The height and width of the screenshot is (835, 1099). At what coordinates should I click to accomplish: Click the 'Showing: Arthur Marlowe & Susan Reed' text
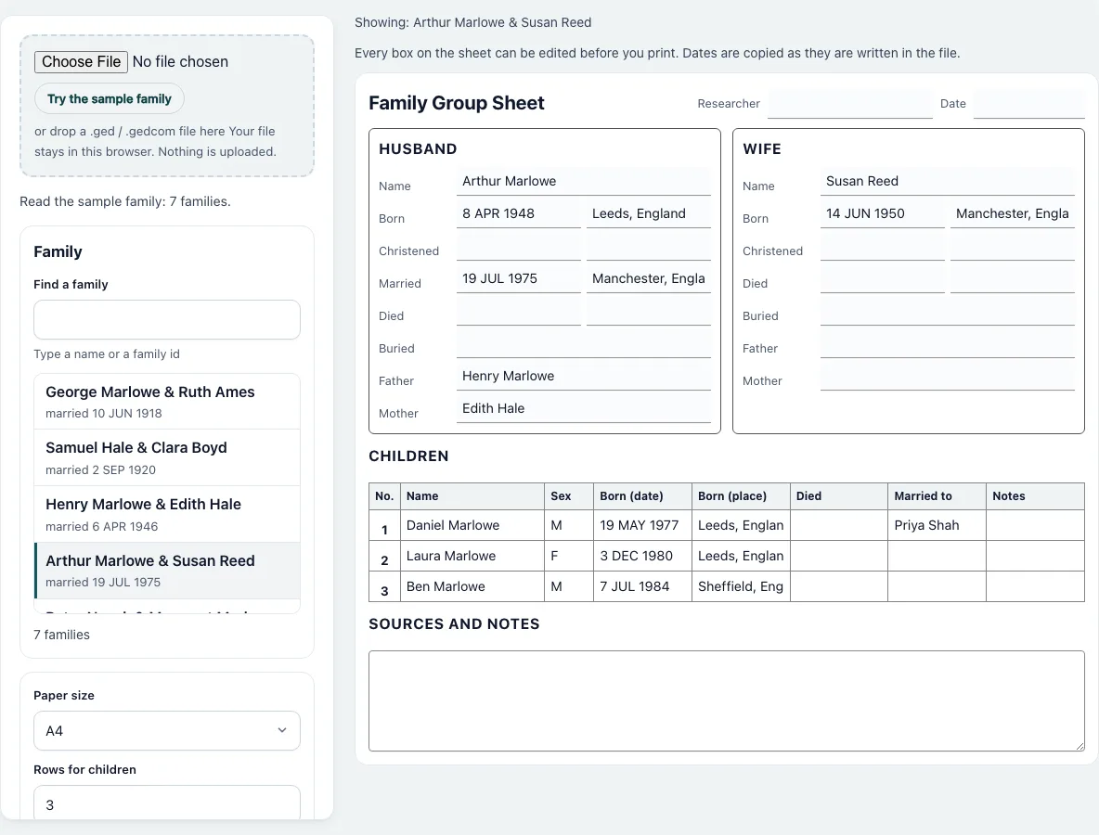click(x=473, y=22)
